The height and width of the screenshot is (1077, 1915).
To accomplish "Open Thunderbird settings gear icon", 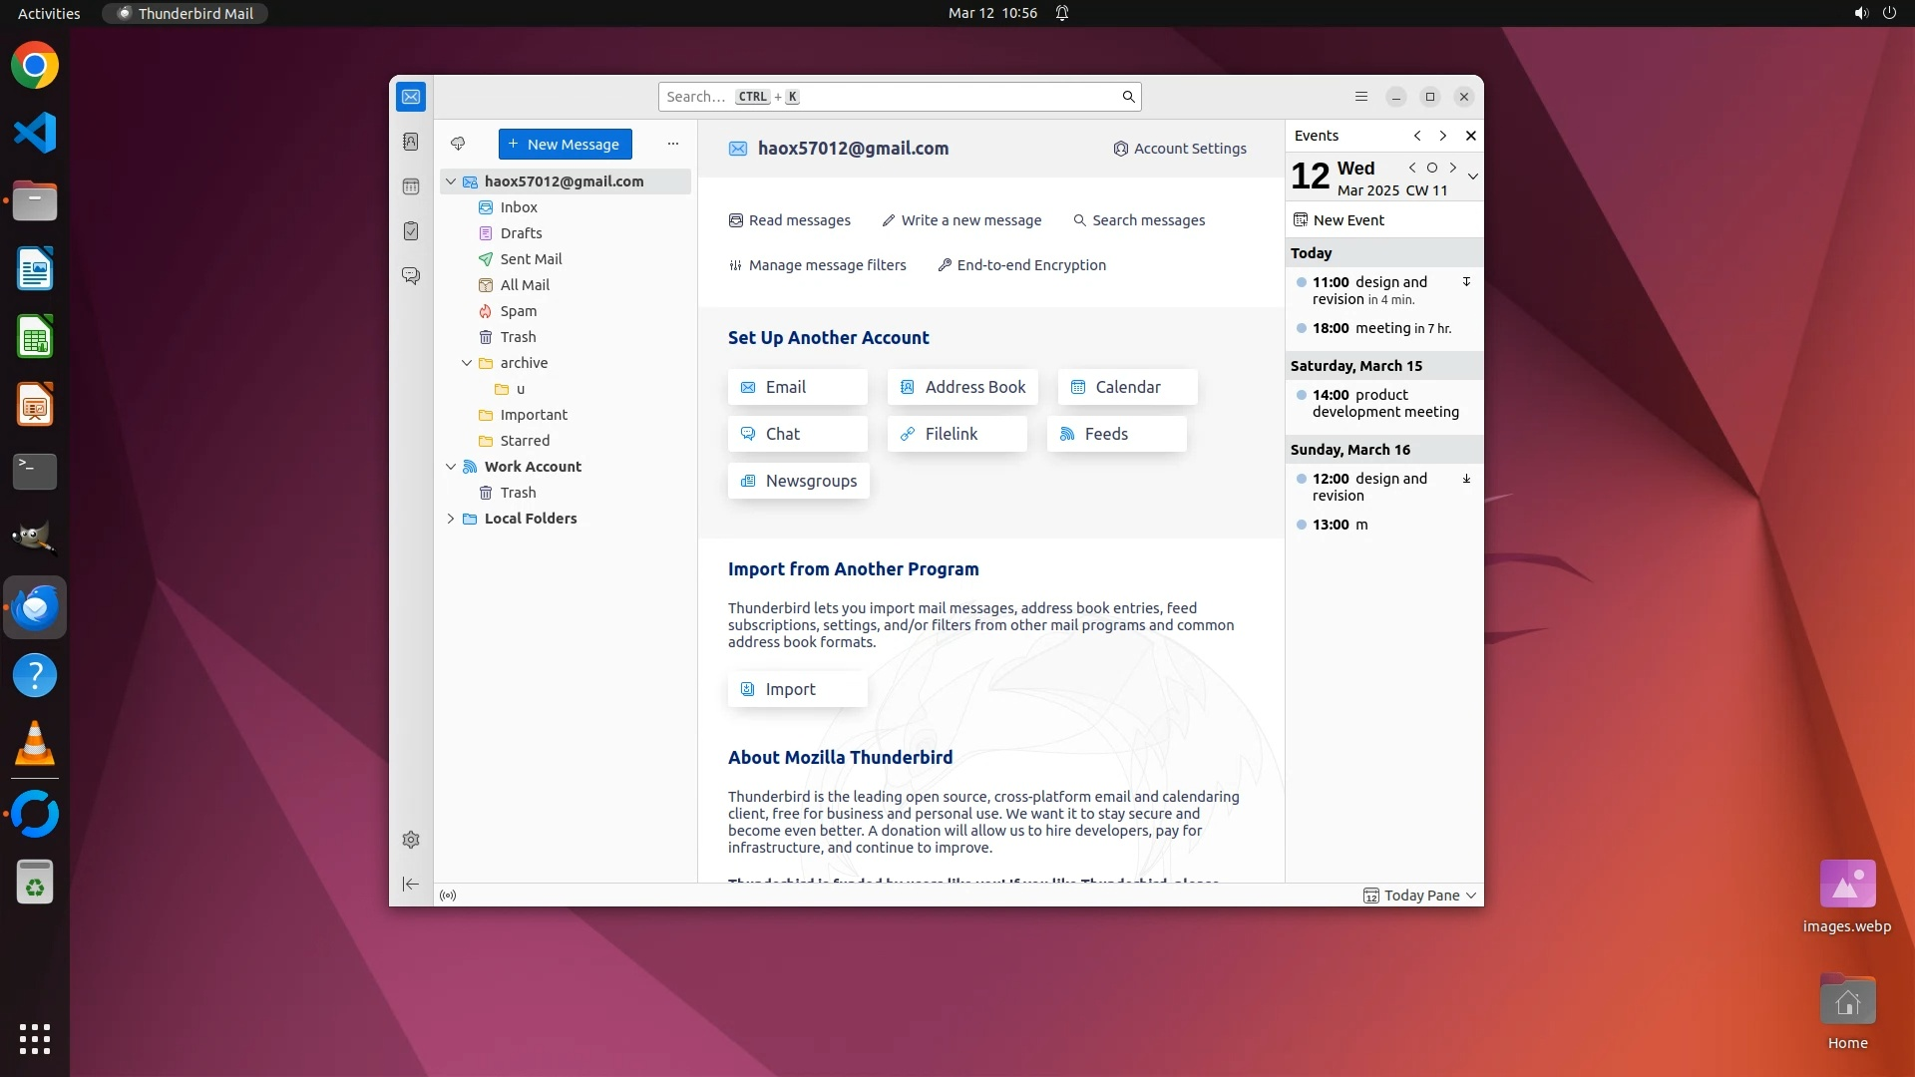I will click(411, 840).
